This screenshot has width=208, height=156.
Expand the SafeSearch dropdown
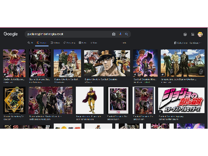pos(195,43)
